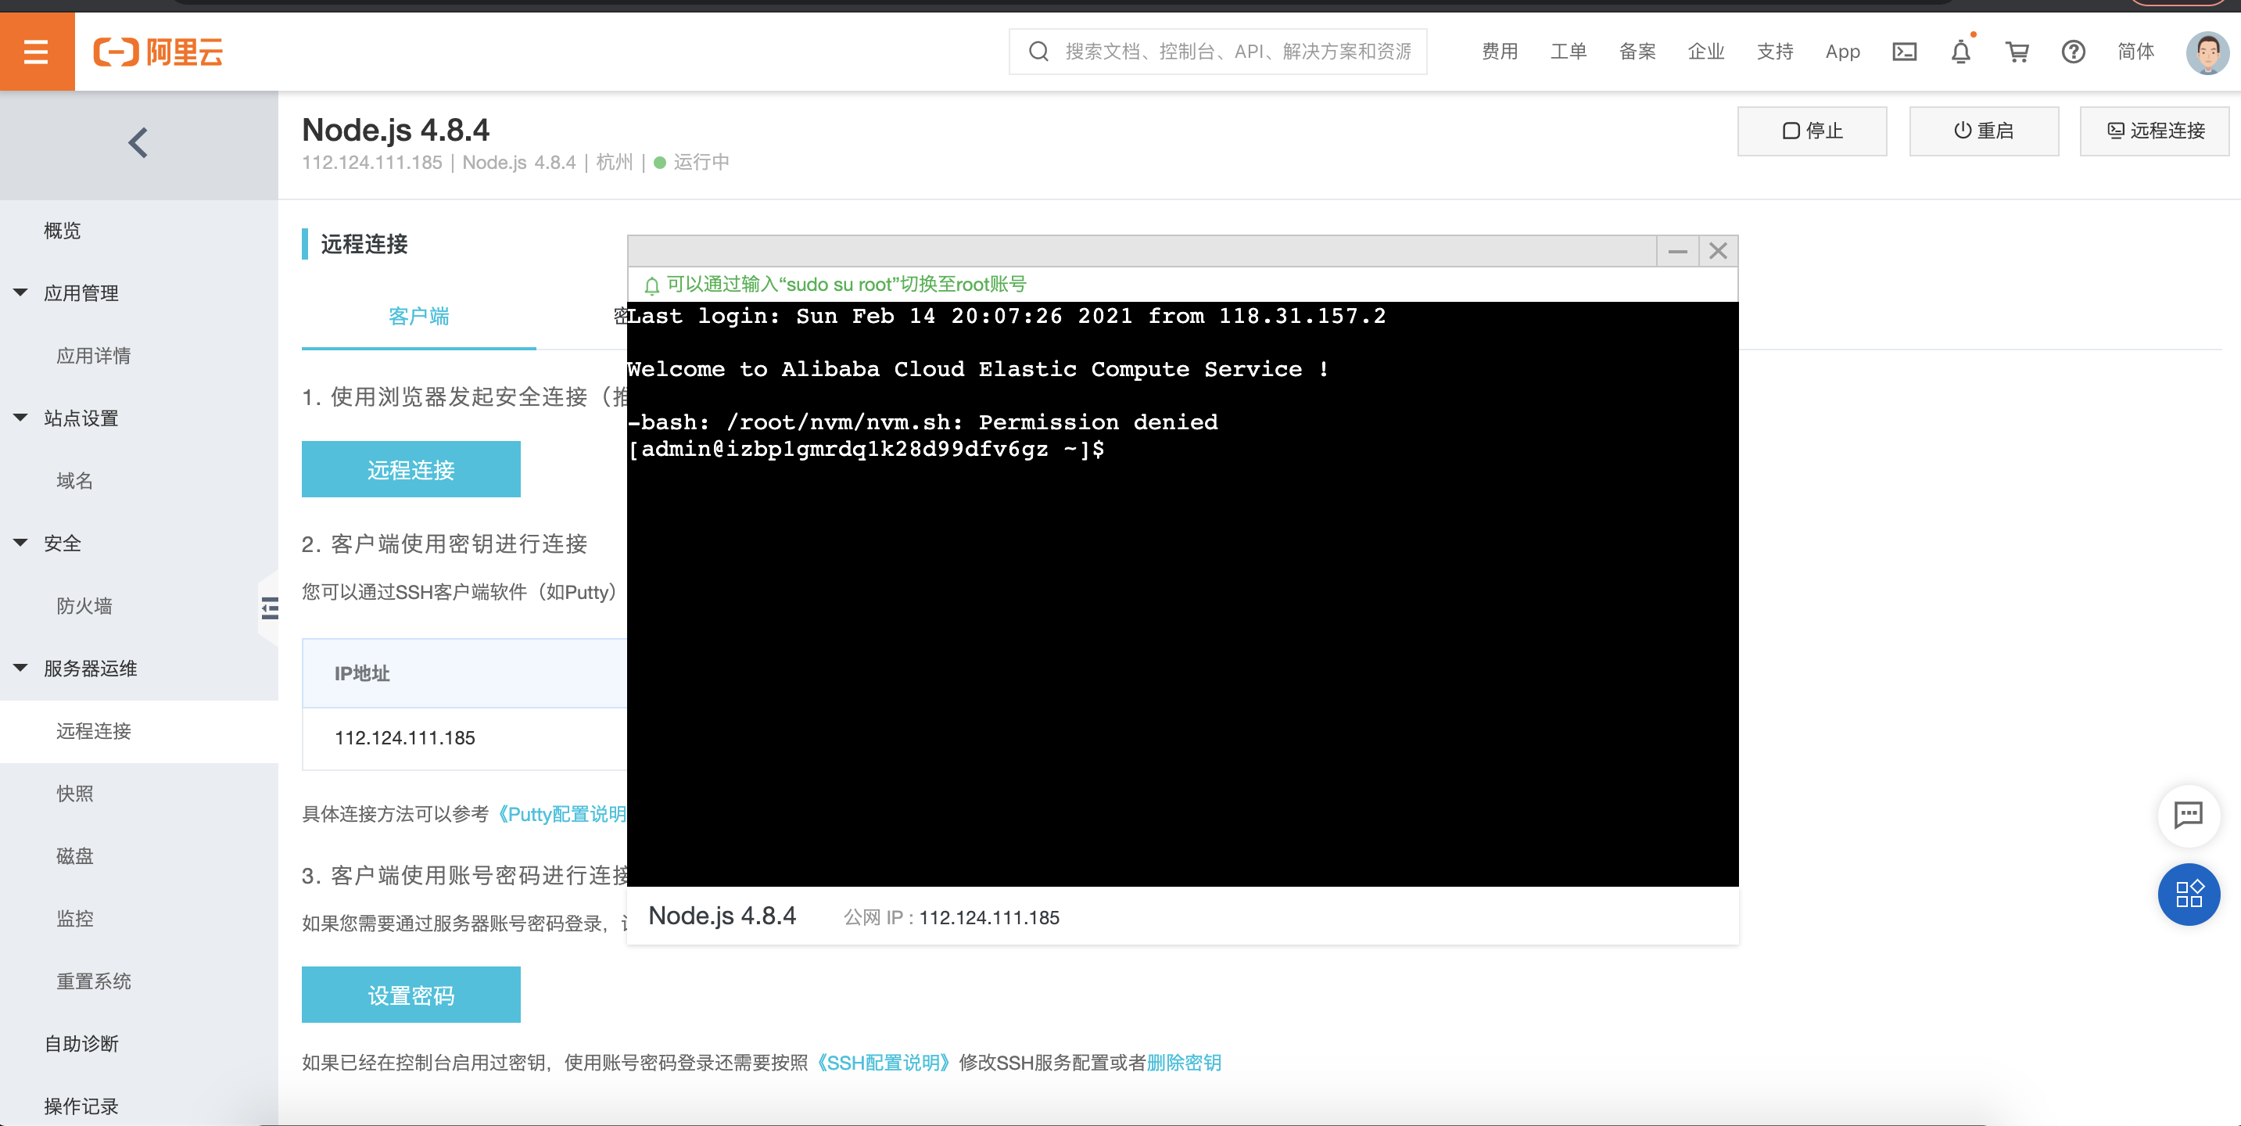Click the 停止 button
Viewport: 2241px width, 1126px height.
(x=1812, y=131)
